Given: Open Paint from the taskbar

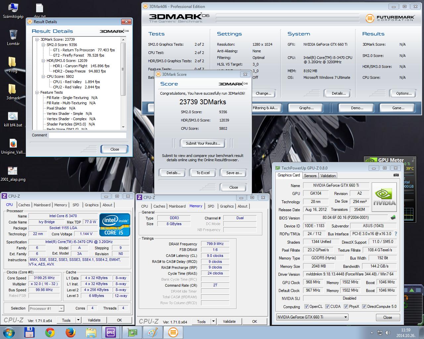Looking at the screenshot, I should (x=153, y=332).
